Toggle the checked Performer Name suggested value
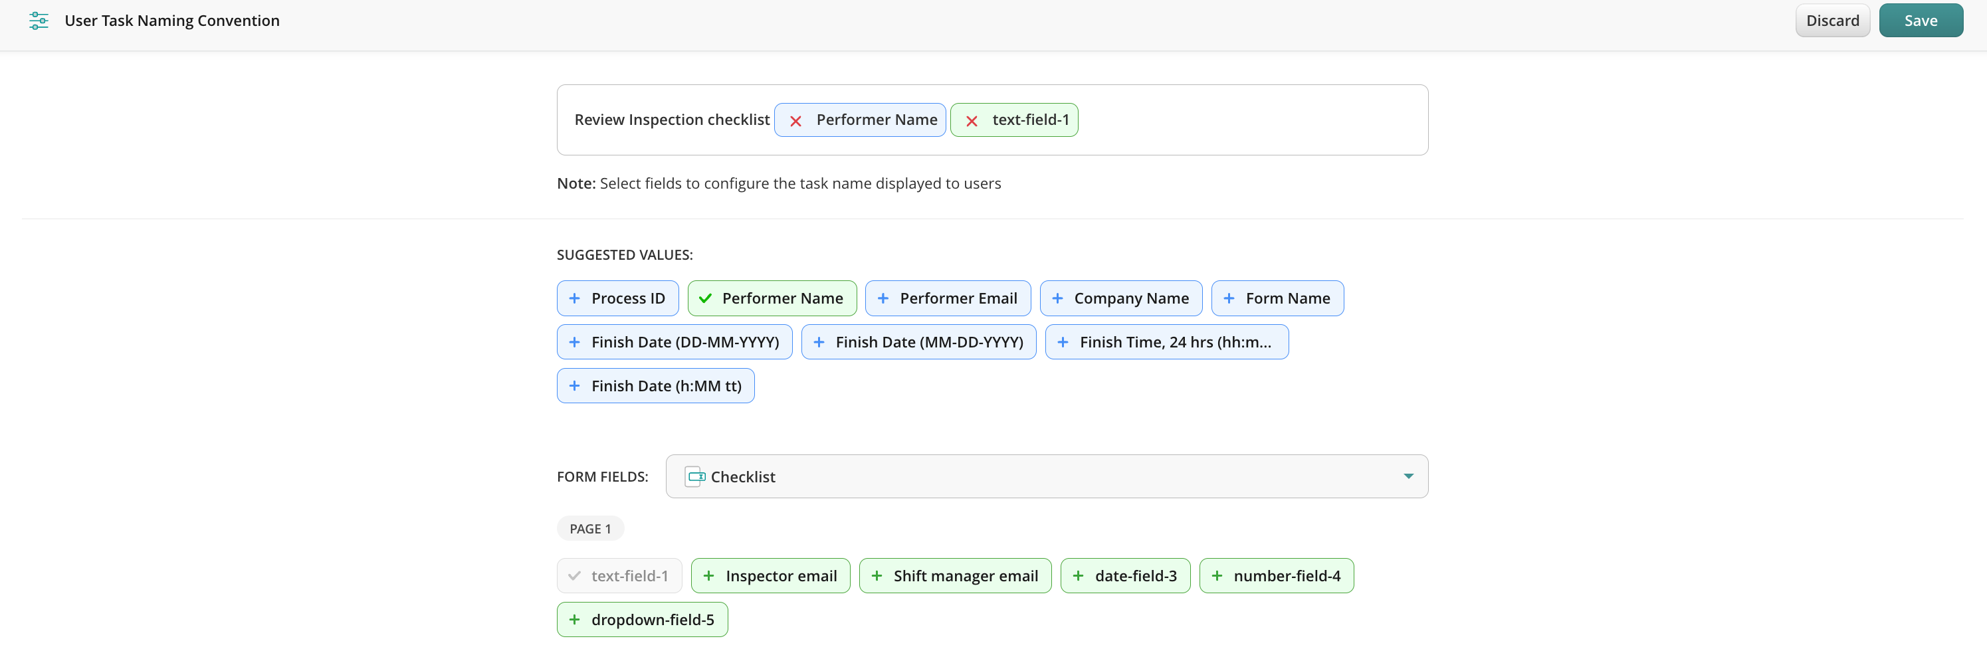Image resolution: width=1987 pixels, height=663 pixels. click(x=772, y=298)
